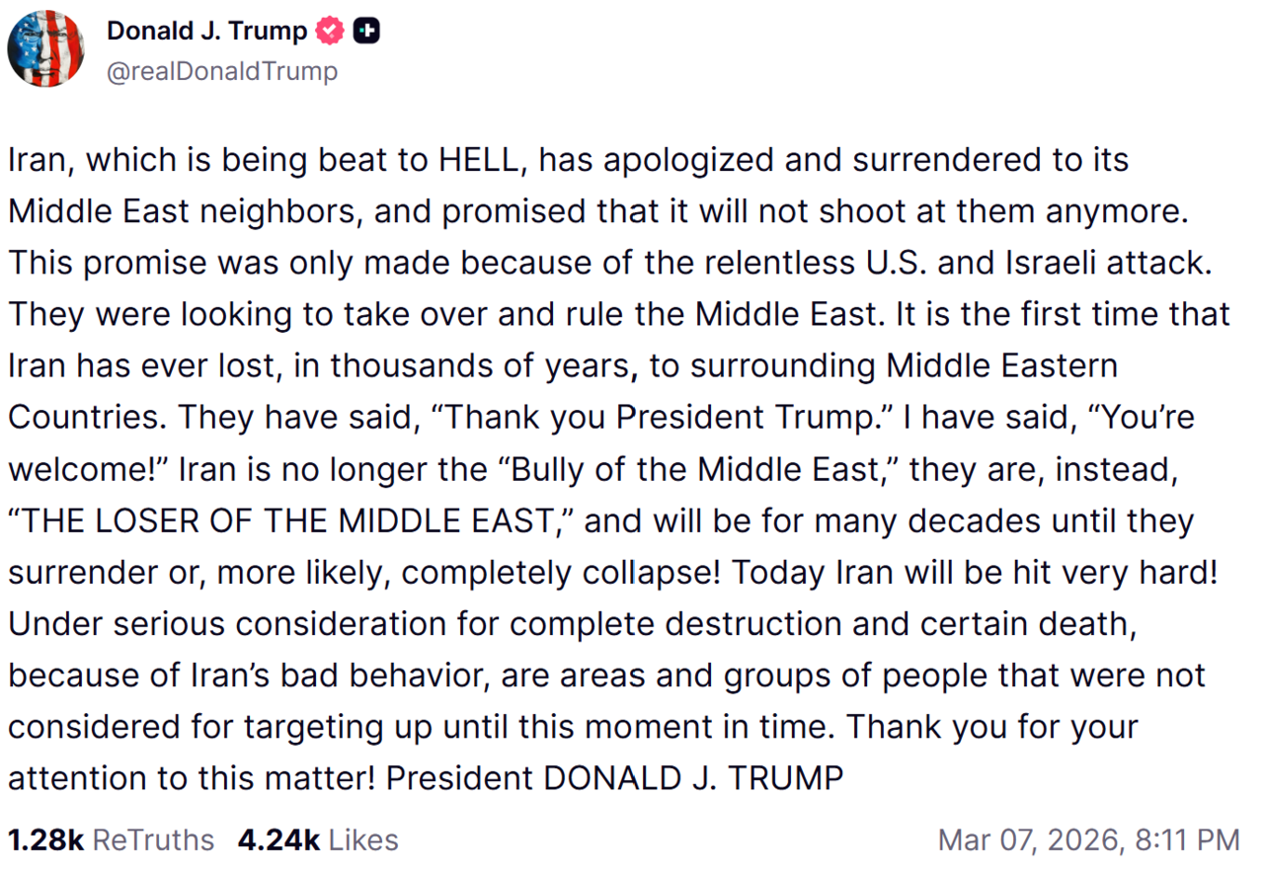Image resolution: width=1264 pixels, height=875 pixels.
Task: Click the 8:11 PM time text
Action: [x=1186, y=839]
